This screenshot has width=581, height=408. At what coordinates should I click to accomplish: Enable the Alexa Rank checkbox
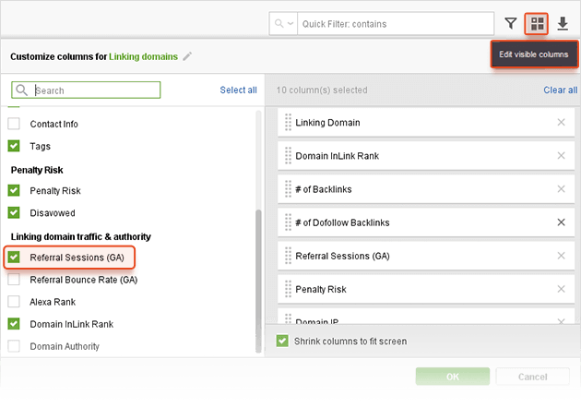click(14, 302)
